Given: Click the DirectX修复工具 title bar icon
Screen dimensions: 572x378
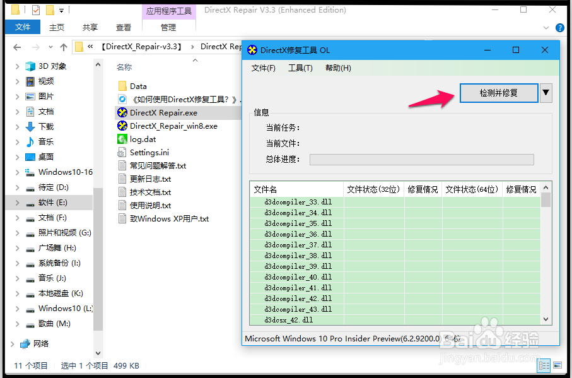Looking at the screenshot, I should tap(252, 50).
